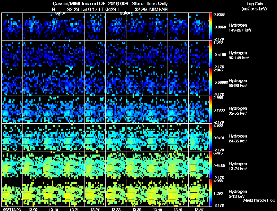The width and height of the screenshot is (277, 211).
Task: Click the 13:57 time label
Action: (x=199, y=209)
